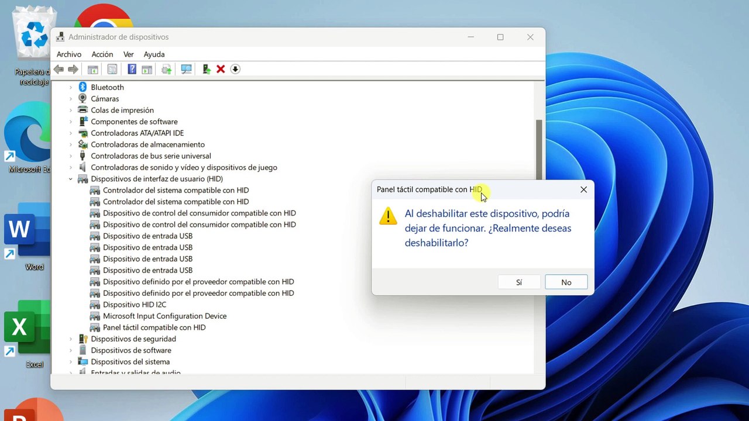Expand Controladoras ATA/ATAPI IDE node
This screenshot has height=421, width=749.
[x=71, y=133]
